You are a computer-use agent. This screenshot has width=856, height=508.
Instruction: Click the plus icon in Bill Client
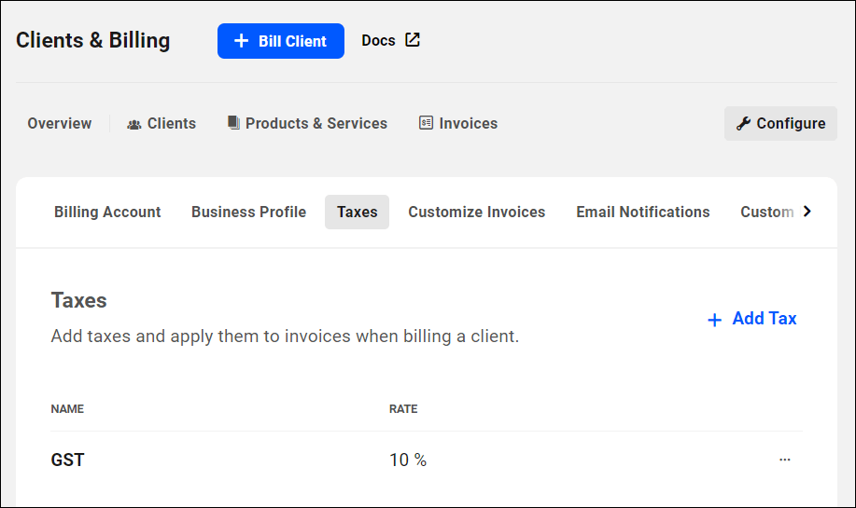242,41
